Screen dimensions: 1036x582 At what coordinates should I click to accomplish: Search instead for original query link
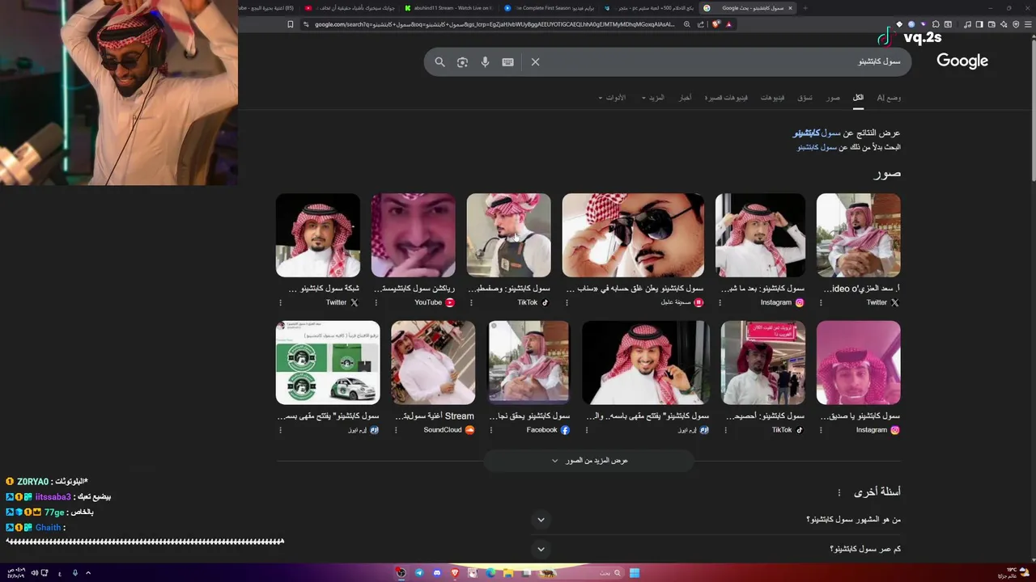tap(817, 147)
